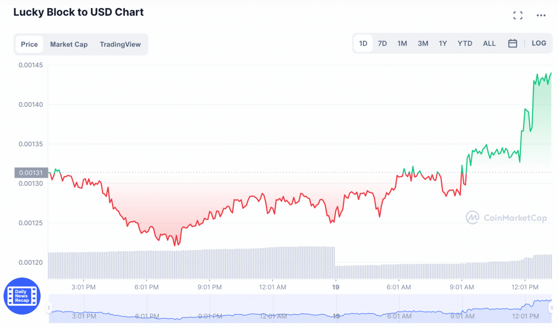The width and height of the screenshot is (558, 328).
Task: Toggle the LOG scale button
Action: pos(539,44)
